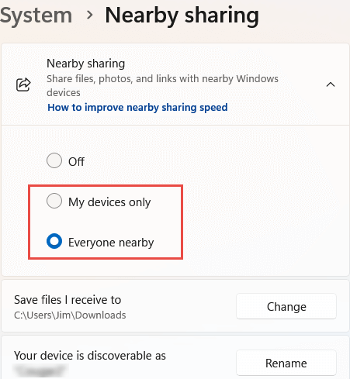This screenshot has height=379, width=350.
Task: Click the Nearby sharing page title
Action: tap(182, 16)
